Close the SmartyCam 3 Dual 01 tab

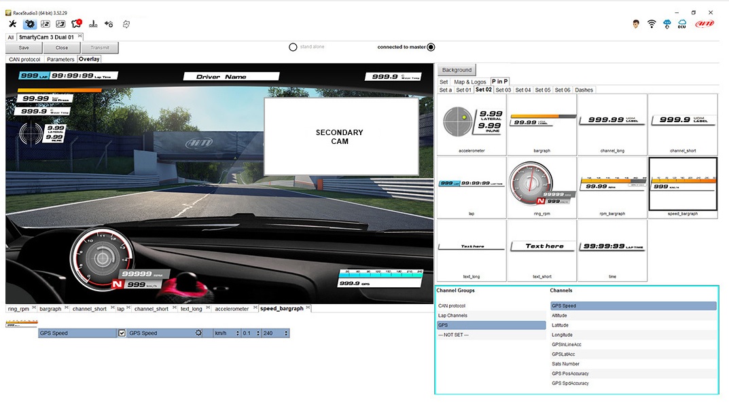coord(80,36)
